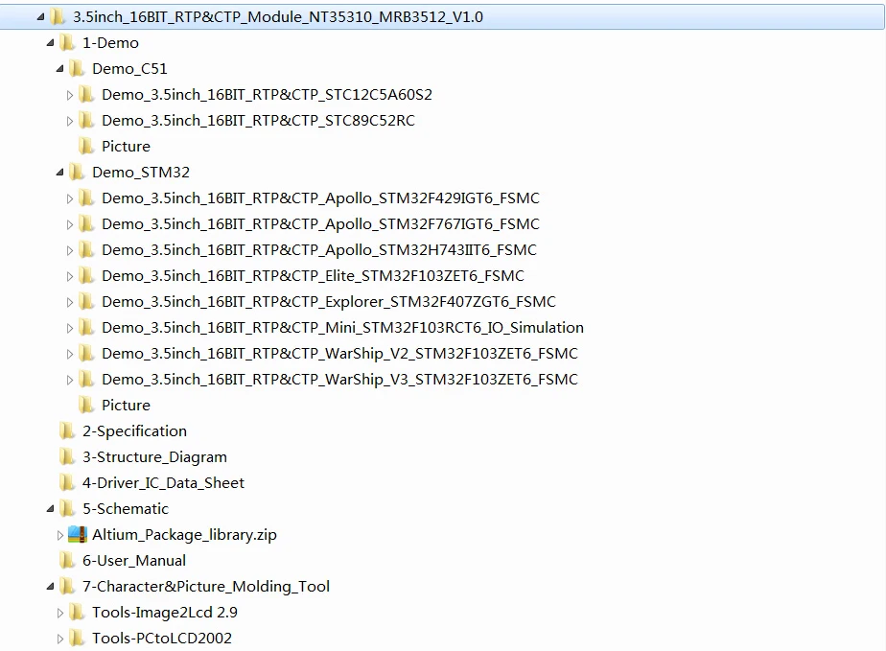Click the Altium_Package_library.zip archive icon

[x=77, y=535]
